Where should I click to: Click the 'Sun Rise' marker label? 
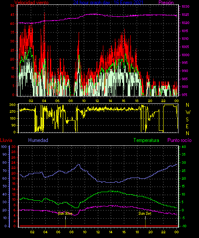pos(65,214)
